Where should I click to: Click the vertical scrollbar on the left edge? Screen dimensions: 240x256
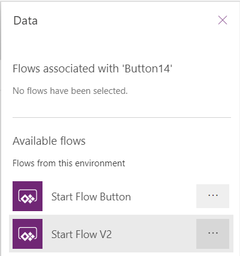tap(1, 30)
